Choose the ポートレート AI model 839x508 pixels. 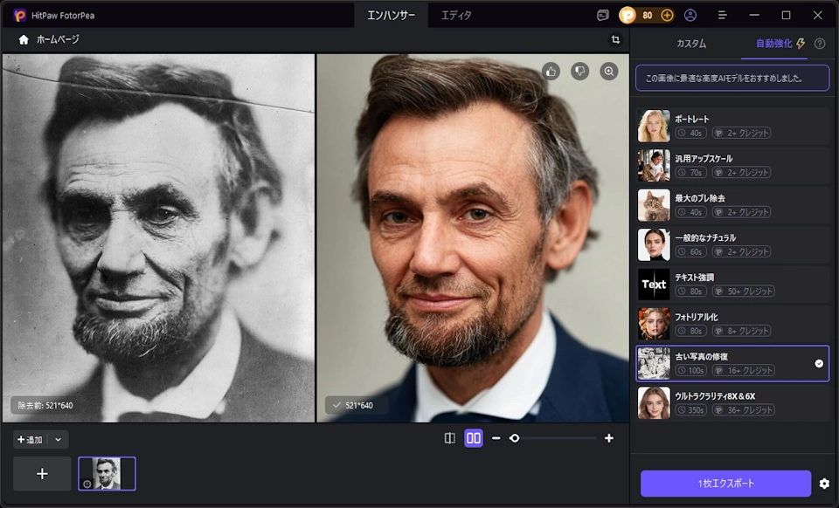pyautogui.click(x=732, y=126)
